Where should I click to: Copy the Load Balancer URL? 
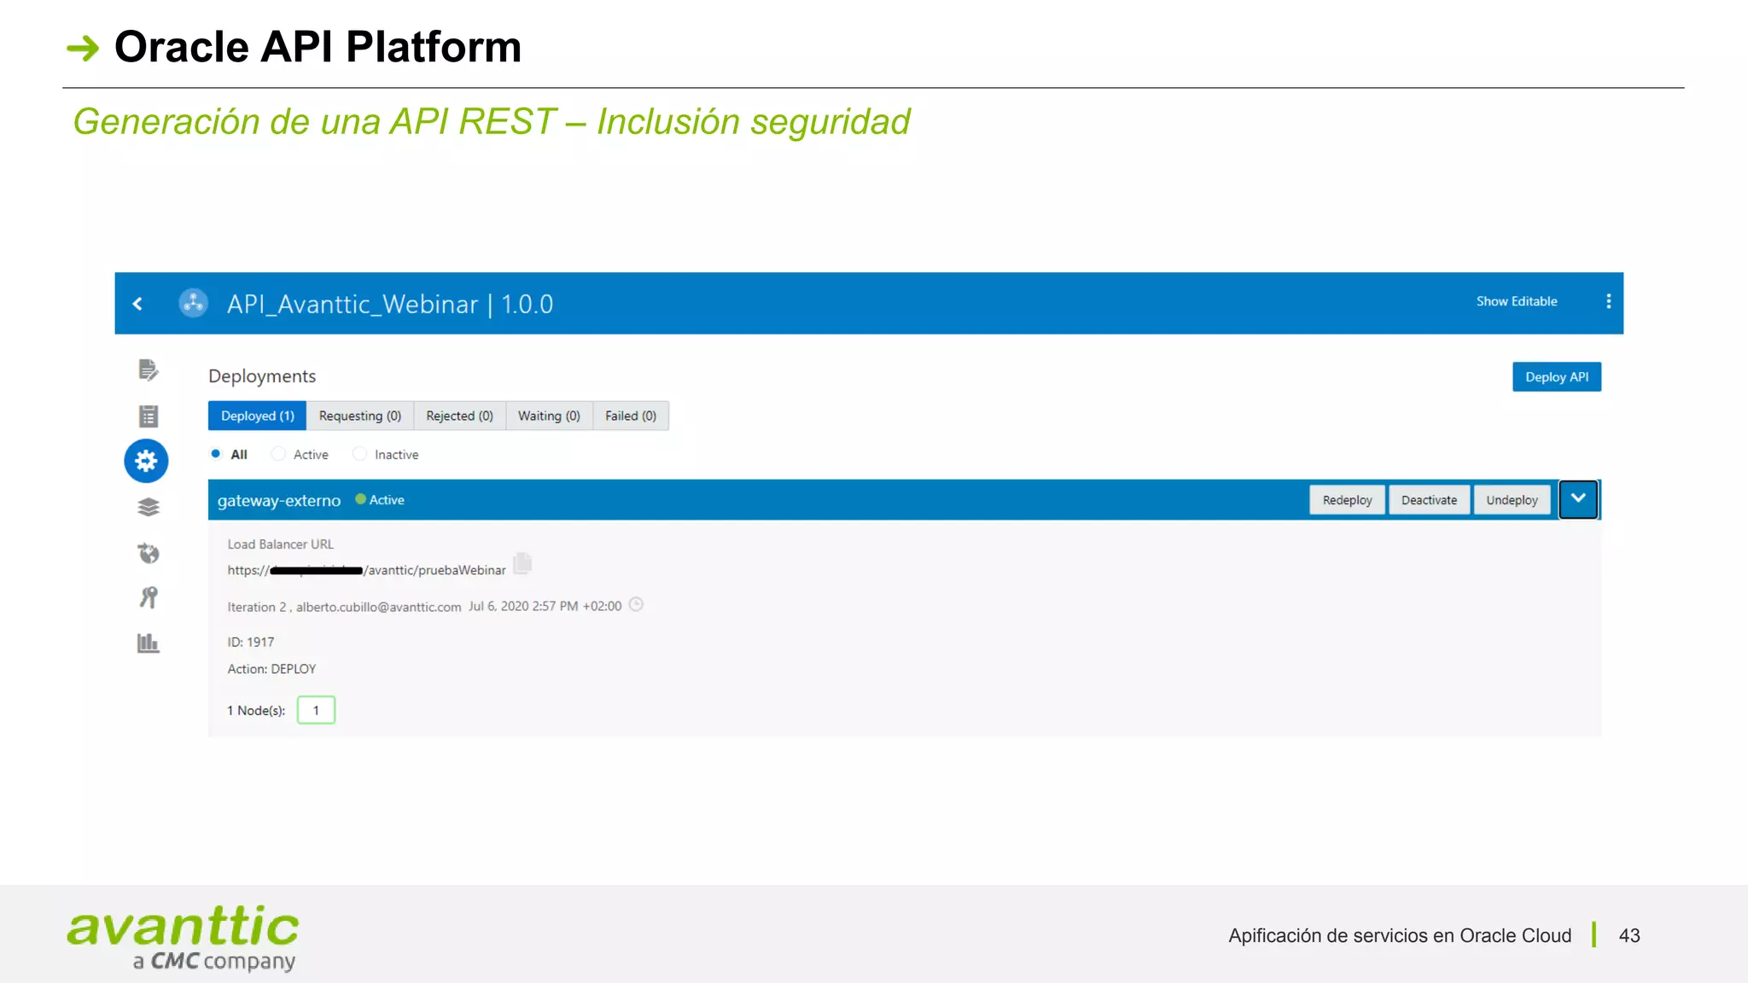pos(522,563)
